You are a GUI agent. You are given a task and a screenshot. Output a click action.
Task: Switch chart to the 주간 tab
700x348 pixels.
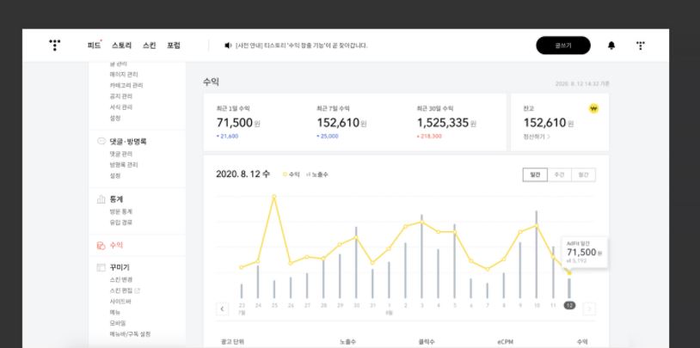559,175
